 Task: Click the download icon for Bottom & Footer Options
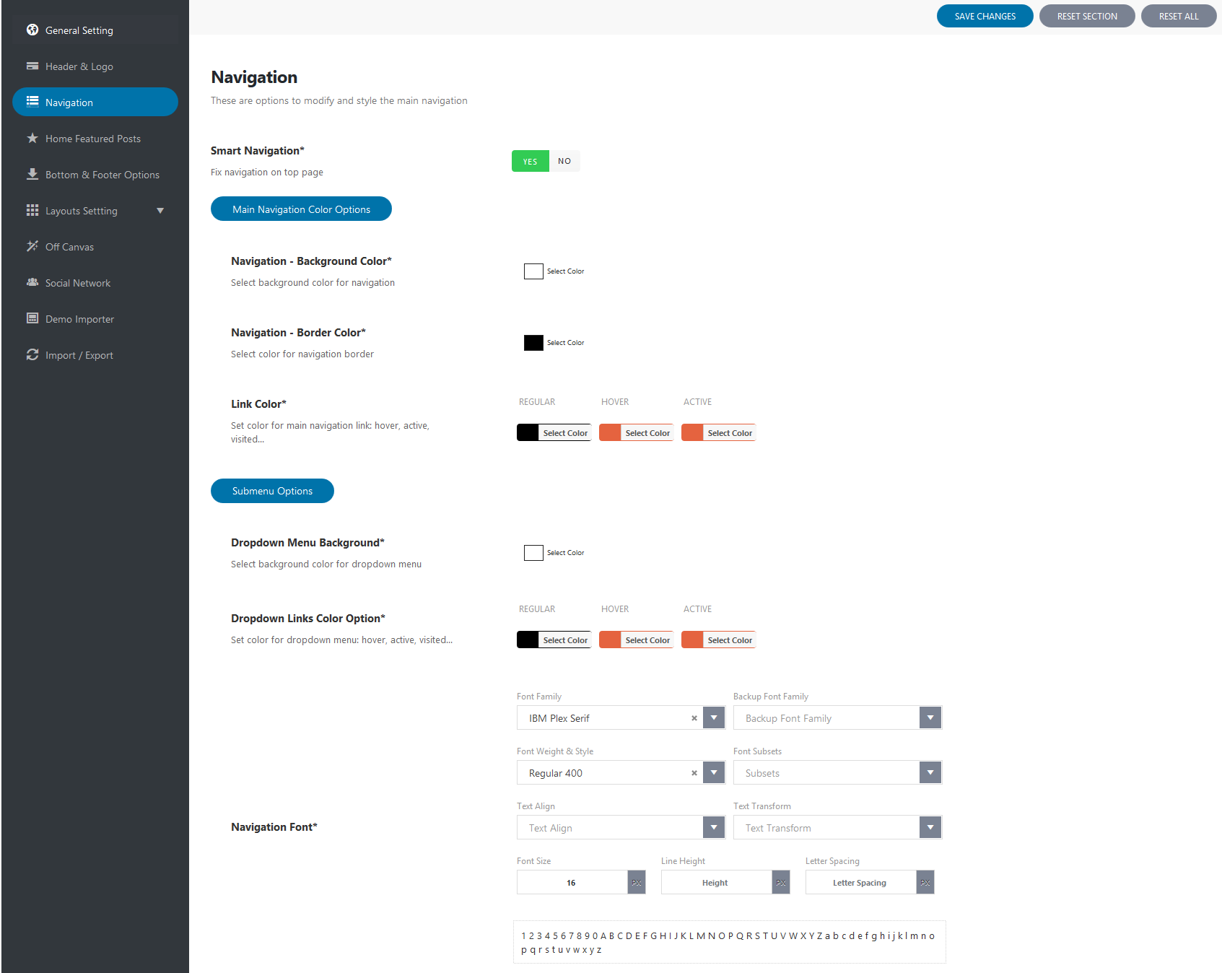coord(32,174)
